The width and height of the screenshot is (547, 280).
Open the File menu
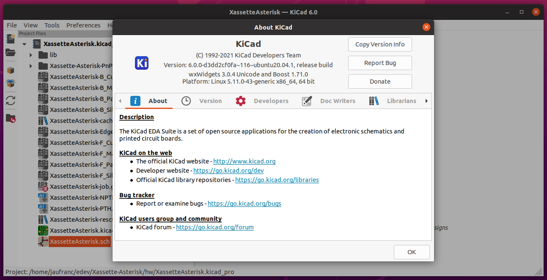pyautogui.click(x=12, y=25)
